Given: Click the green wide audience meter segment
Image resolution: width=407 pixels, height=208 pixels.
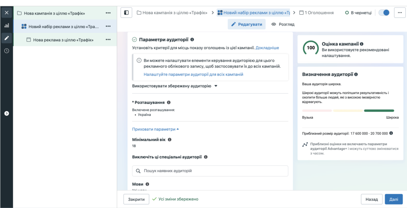Looking at the screenshot, I should [379, 111].
